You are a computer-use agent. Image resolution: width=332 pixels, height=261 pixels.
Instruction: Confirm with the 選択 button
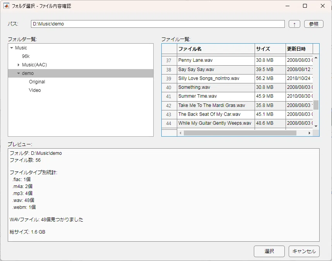[269, 251]
